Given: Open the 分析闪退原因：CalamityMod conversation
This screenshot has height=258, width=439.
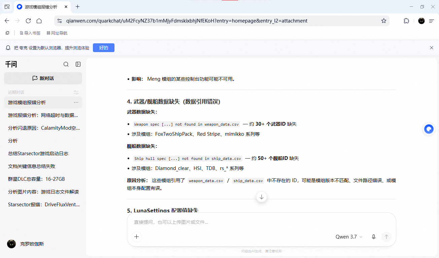Looking at the screenshot, I should 43,128.
